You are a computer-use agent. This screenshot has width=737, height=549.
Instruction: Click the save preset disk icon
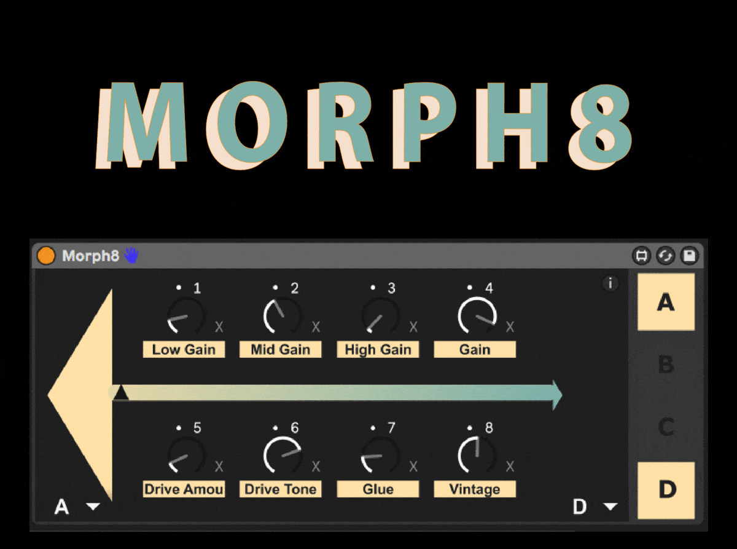tap(689, 256)
